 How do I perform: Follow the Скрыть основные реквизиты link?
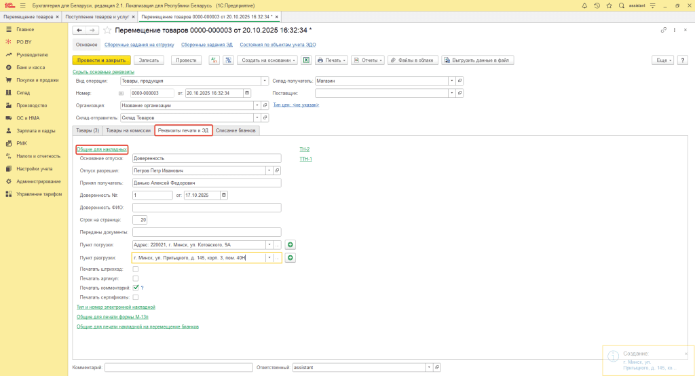click(x=103, y=71)
